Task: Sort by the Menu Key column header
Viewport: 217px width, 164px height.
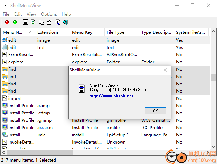Action: pos(87,32)
